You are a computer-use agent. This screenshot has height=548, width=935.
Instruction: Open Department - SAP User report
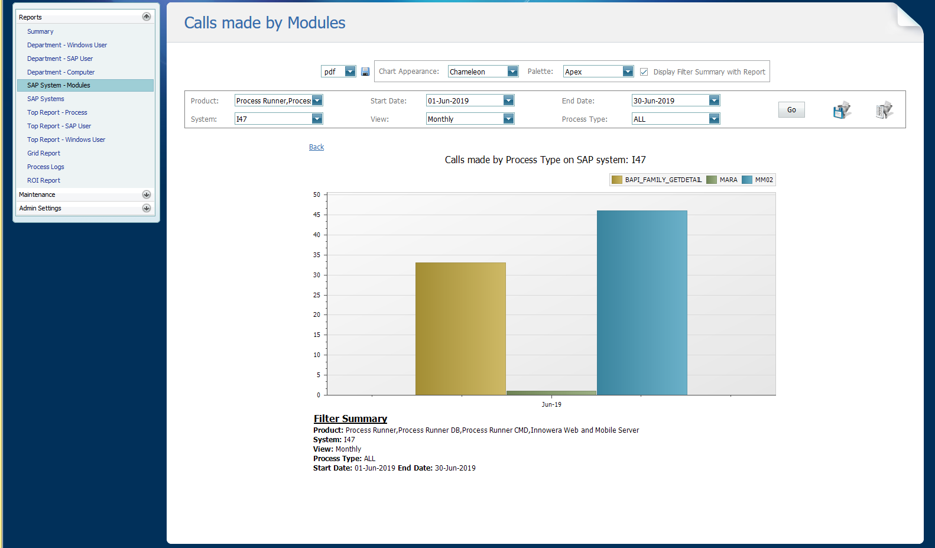click(x=60, y=59)
